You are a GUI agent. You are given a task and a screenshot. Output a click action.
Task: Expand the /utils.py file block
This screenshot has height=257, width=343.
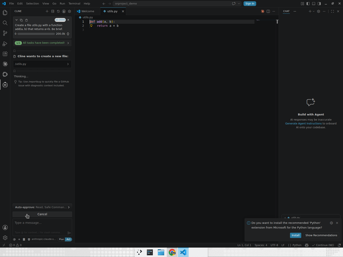(42, 64)
